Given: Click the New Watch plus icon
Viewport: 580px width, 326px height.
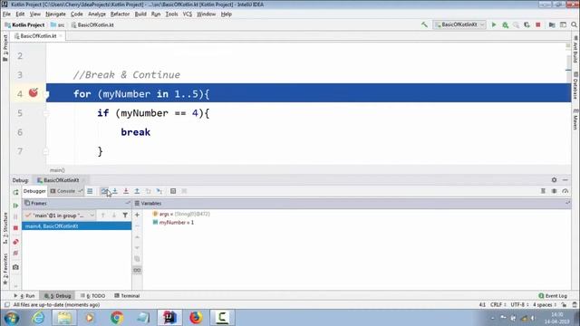Looking at the screenshot, I should [x=137, y=215].
